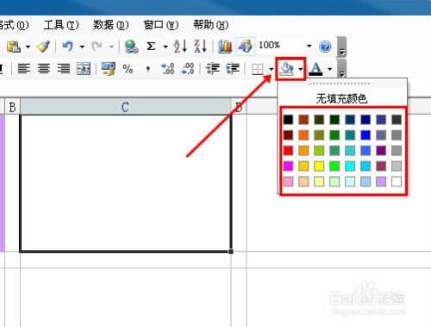Align cell text left
431x327 pixels.
click(x=24, y=69)
